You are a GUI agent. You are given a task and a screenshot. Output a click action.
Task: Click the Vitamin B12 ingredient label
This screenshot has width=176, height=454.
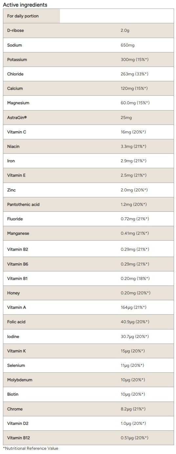[x=19, y=438]
